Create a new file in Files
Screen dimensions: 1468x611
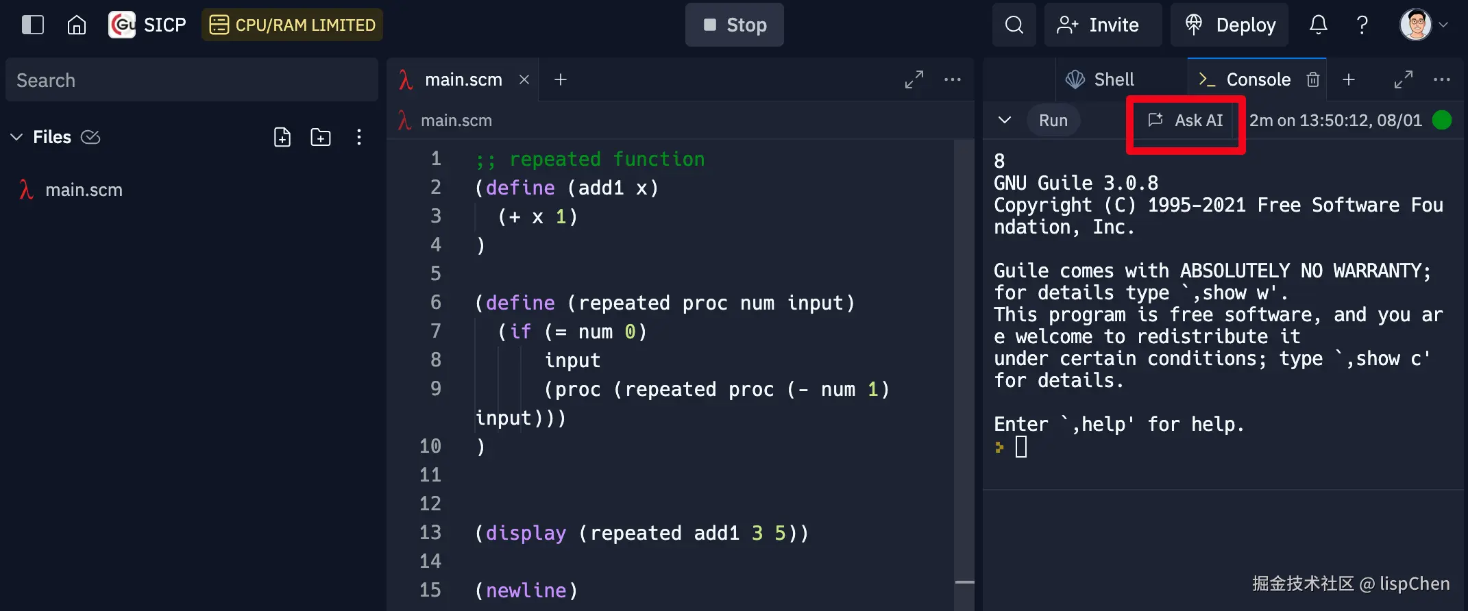click(282, 138)
